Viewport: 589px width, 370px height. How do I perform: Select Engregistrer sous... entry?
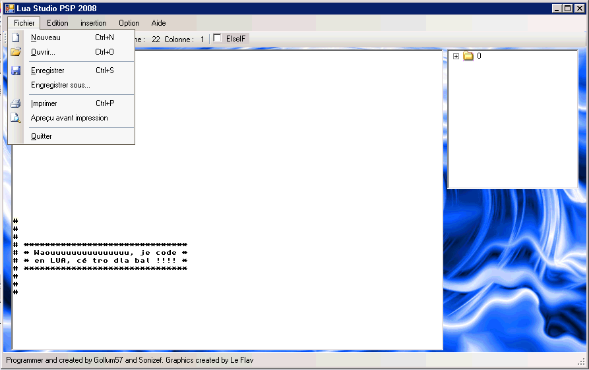point(71,85)
